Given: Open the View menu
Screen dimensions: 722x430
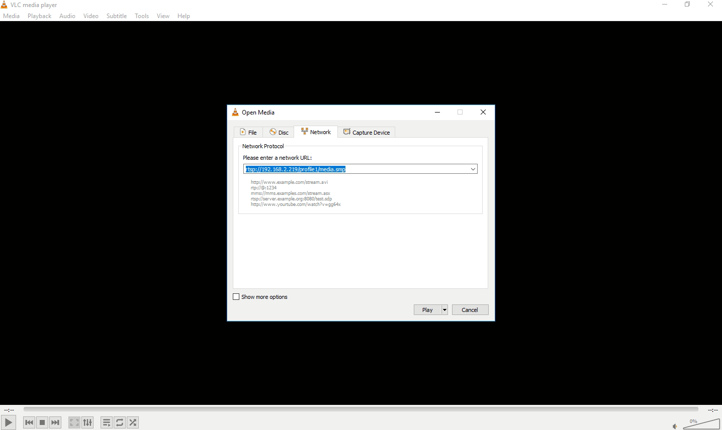Looking at the screenshot, I should 163,16.
